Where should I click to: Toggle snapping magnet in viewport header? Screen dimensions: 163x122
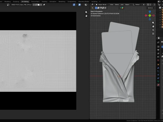148,5
